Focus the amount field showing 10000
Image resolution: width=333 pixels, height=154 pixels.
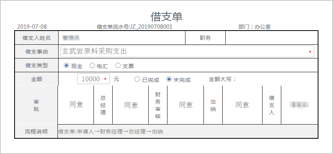93,79
